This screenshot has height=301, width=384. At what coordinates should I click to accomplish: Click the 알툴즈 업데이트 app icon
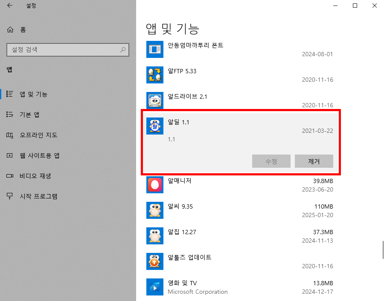click(x=155, y=261)
